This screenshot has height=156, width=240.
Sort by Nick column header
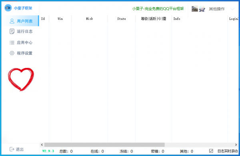[x=89, y=19]
